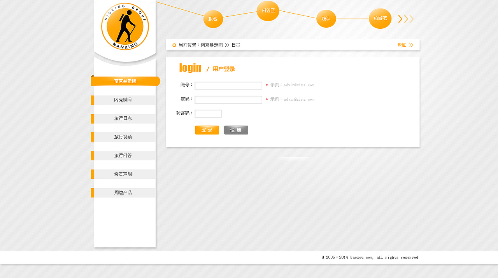Image resolution: width=498 pixels, height=278 pixels.
Task: Open 旅行视频 sidebar item
Action: click(123, 137)
